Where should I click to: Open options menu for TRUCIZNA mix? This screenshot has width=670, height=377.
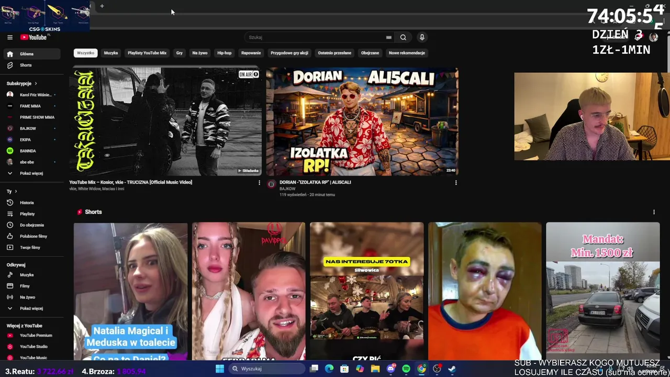pyautogui.click(x=259, y=183)
